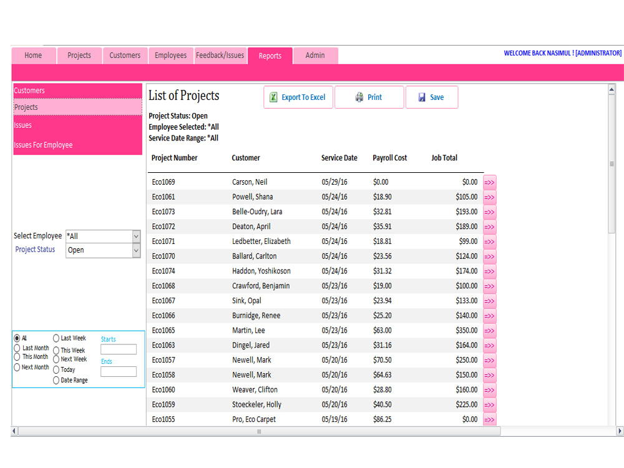Select the Date Range radio button

56,381
